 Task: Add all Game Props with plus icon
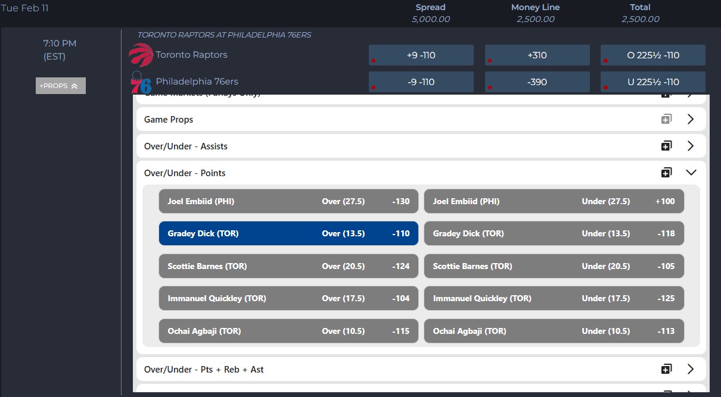[x=666, y=119]
